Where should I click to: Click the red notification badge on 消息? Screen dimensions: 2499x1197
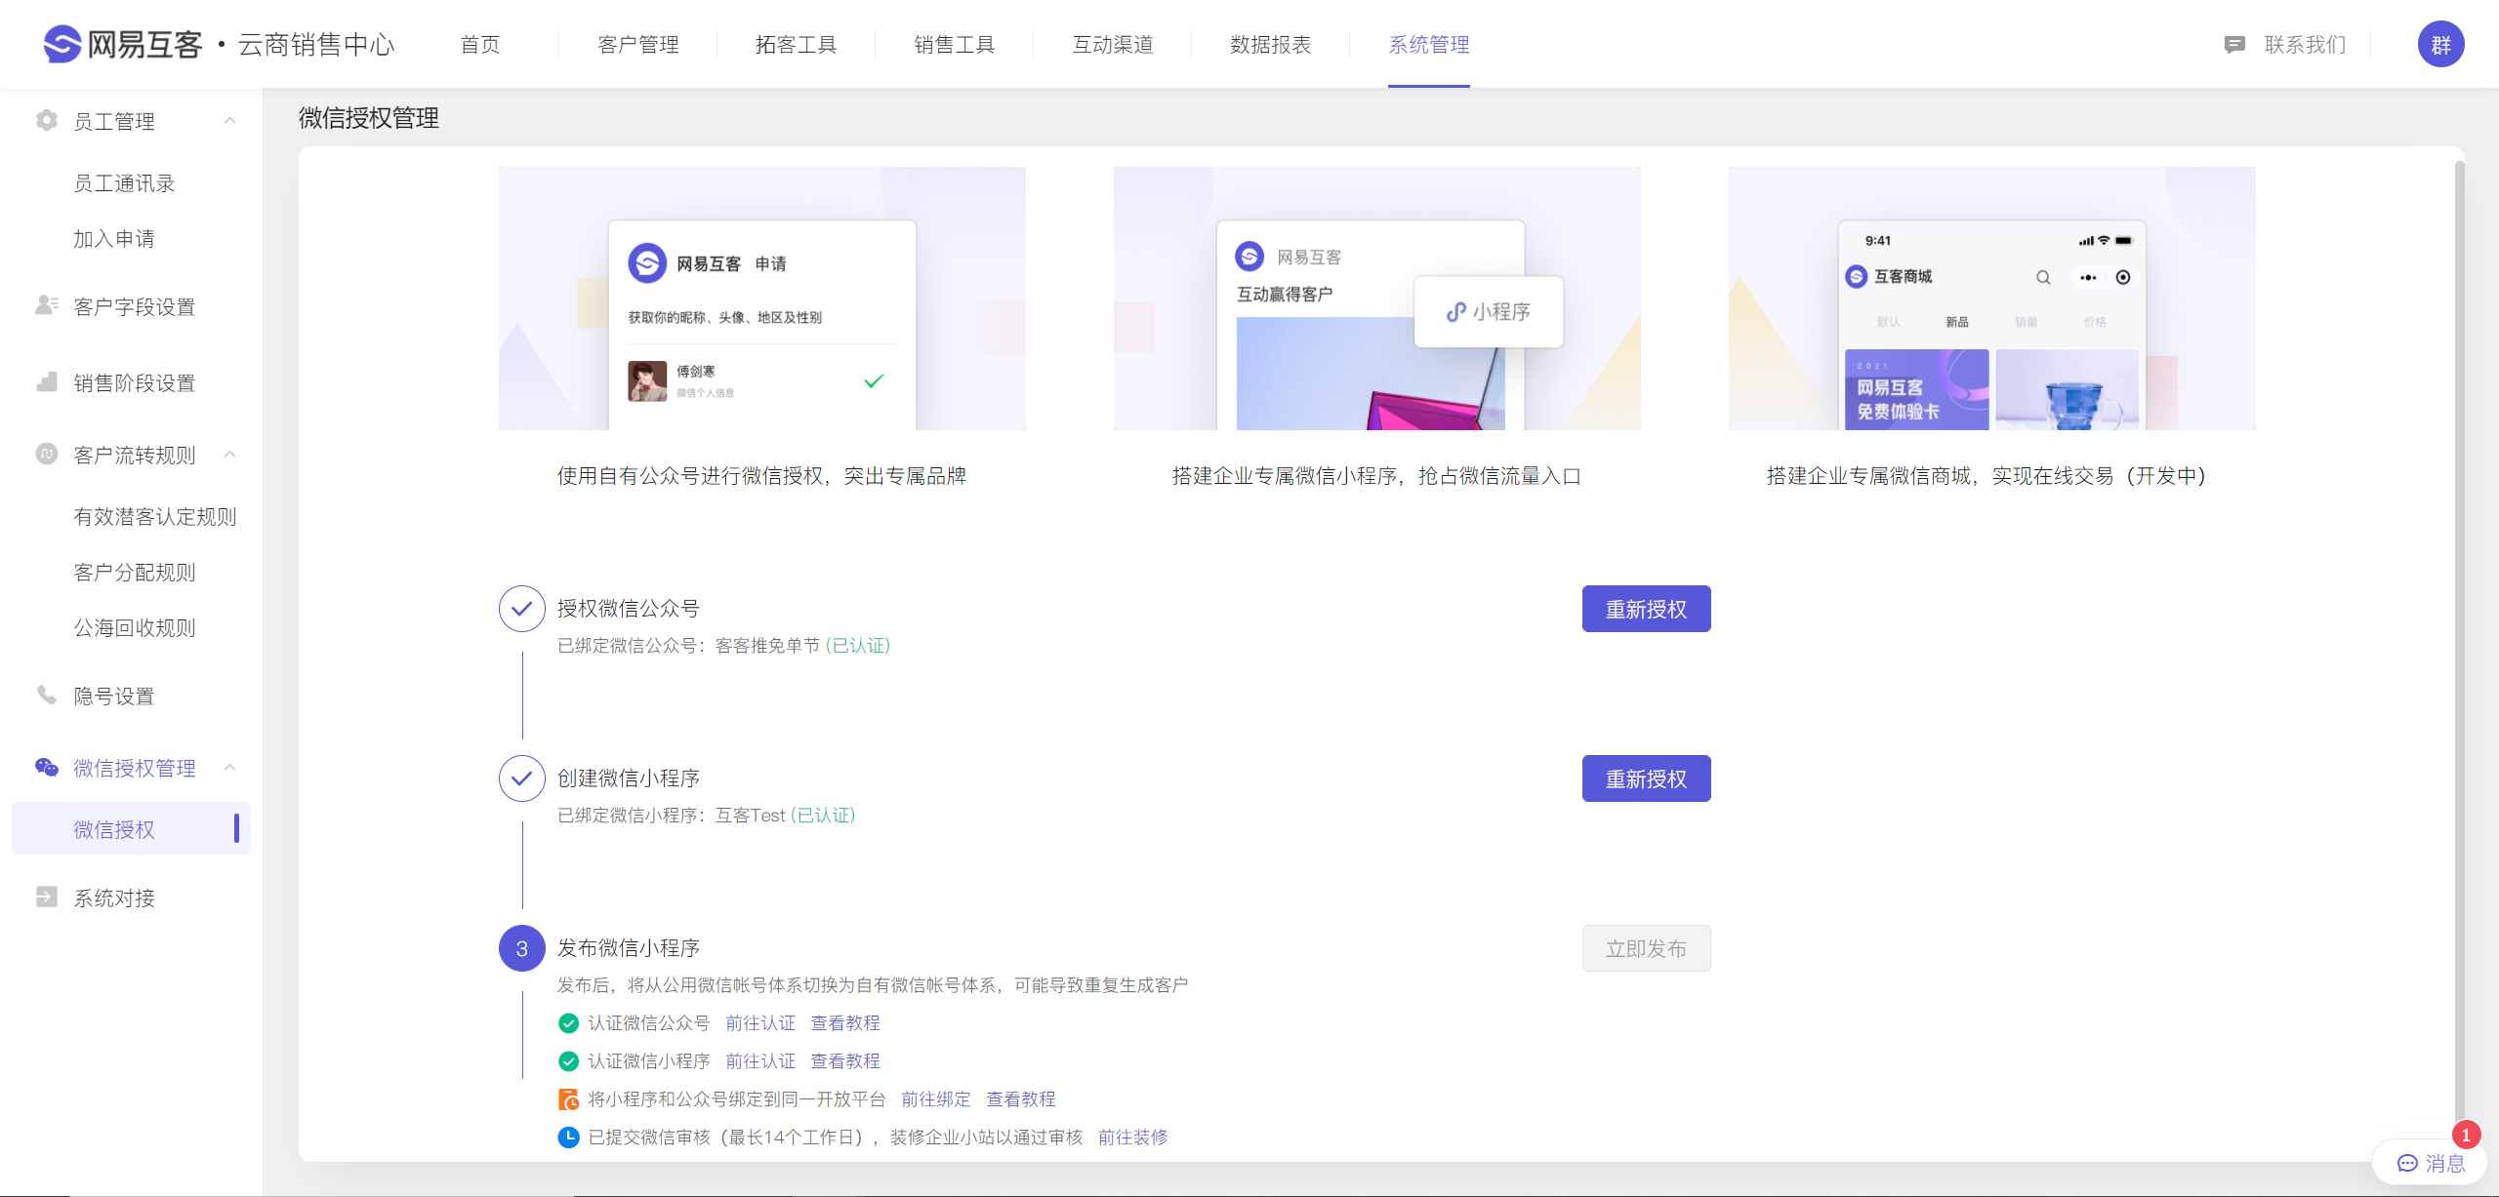click(2466, 1135)
